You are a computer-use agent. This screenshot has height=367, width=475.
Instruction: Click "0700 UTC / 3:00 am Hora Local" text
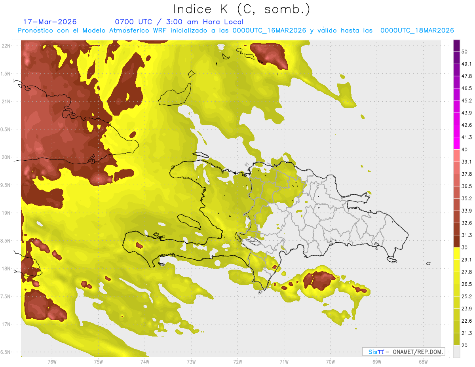pos(179,22)
